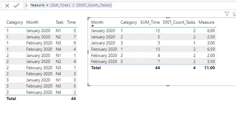Click the Time value 7 for N2
This screenshot has height=115, width=236.
[75, 37]
